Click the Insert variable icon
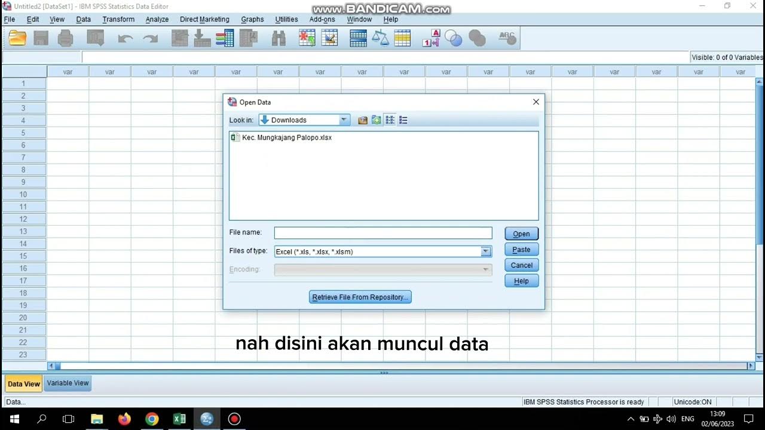Screen dimensions: 765x430 [x=329, y=38]
